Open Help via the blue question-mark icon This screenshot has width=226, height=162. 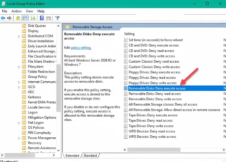[42, 18]
